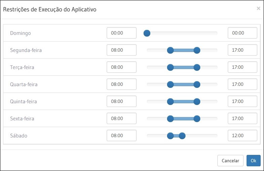
Task: Click the Cancelar button
Action: tap(230, 161)
